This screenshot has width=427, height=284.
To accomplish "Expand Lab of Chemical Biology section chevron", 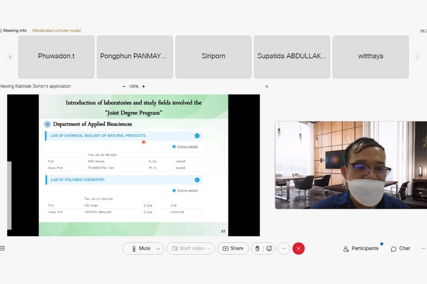I will (197, 136).
